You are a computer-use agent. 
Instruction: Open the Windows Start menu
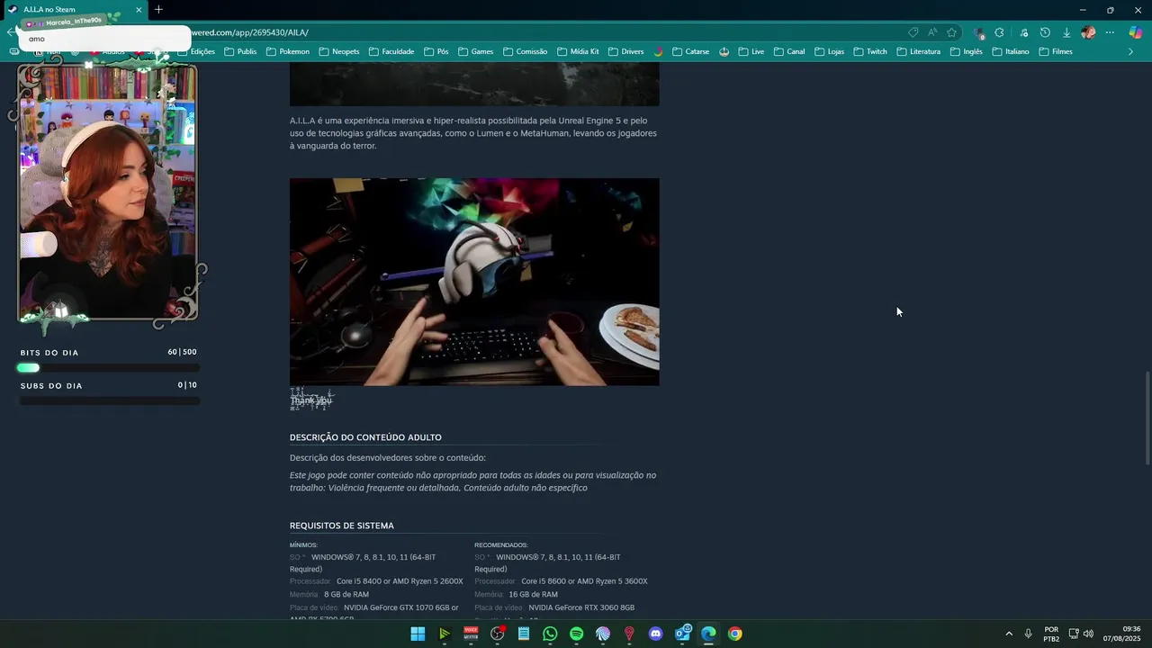pyautogui.click(x=418, y=634)
